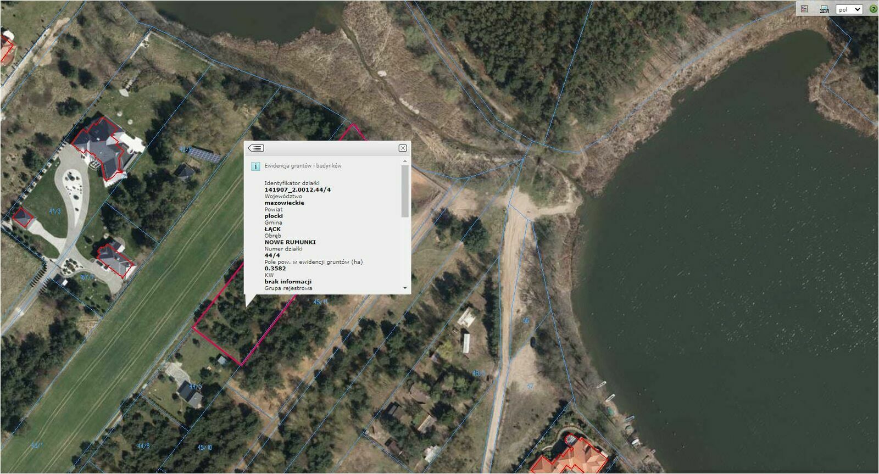Open the WMS layers tool
Viewport: 879px width, 474px height.
tap(824, 9)
